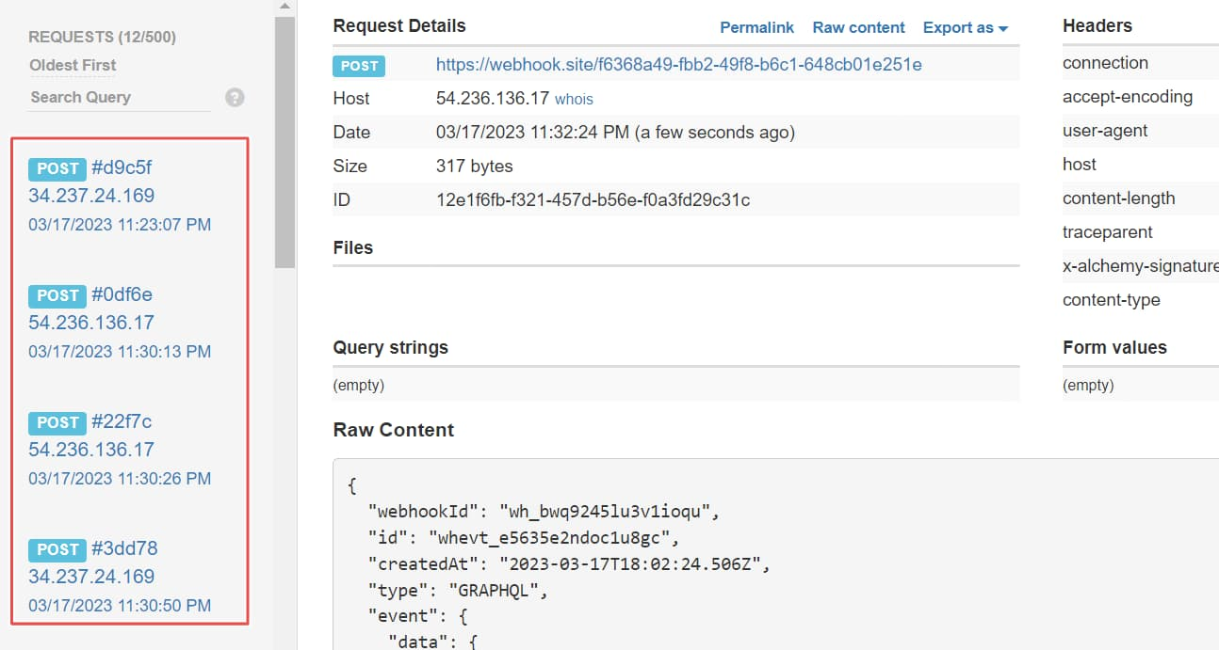The image size is (1219, 650).
Task: Switch sort order via Oldest First
Action: pos(73,65)
